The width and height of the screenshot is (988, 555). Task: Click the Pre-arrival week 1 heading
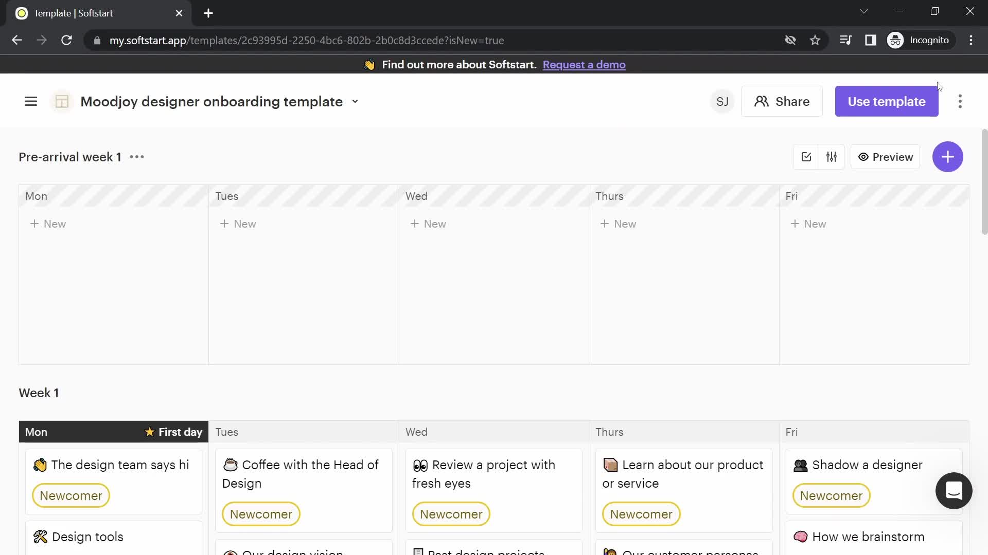click(70, 157)
